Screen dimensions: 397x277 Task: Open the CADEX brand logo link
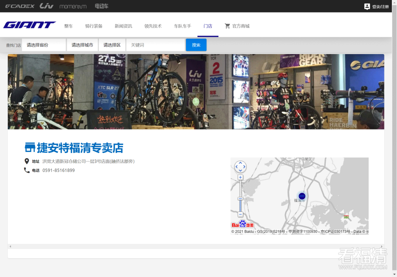click(x=20, y=6)
